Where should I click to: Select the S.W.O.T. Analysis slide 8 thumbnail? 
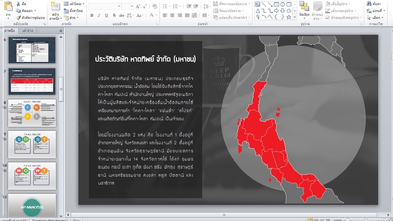click(x=32, y=113)
